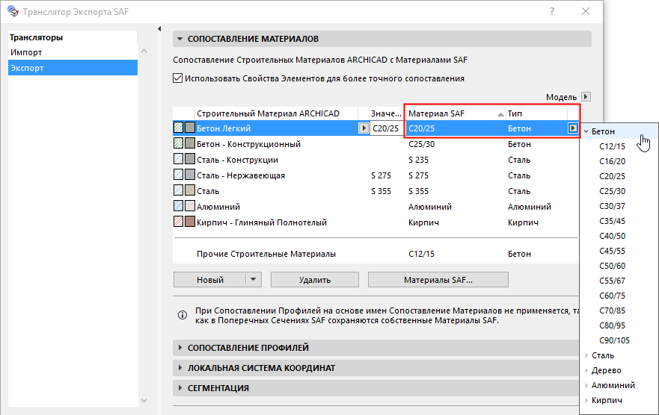Sort by the Тип column header
This screenshot has width=659, height=415.
pyautogui.click(x=536, y=113)
